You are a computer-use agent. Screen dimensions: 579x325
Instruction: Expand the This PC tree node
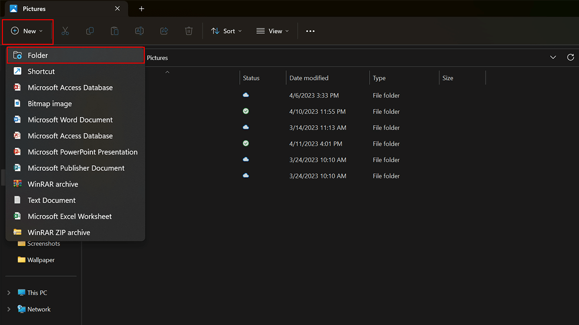[x=9, y=293]
